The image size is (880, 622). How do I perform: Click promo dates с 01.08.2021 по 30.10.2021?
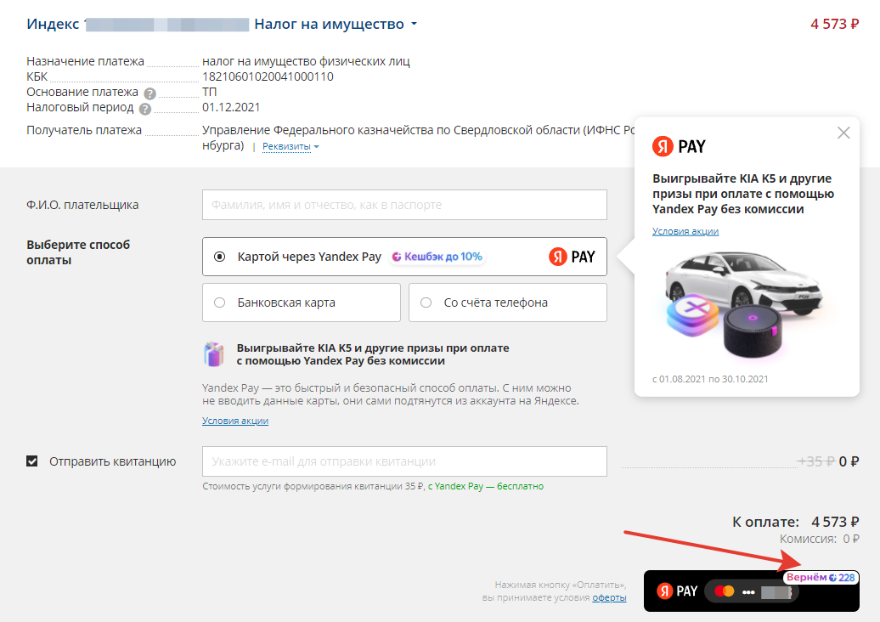[x=710, y=379]
